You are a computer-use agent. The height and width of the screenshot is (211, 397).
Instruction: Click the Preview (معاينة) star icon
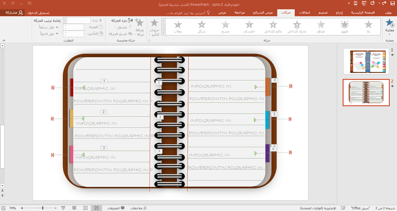tap(390, 24)
